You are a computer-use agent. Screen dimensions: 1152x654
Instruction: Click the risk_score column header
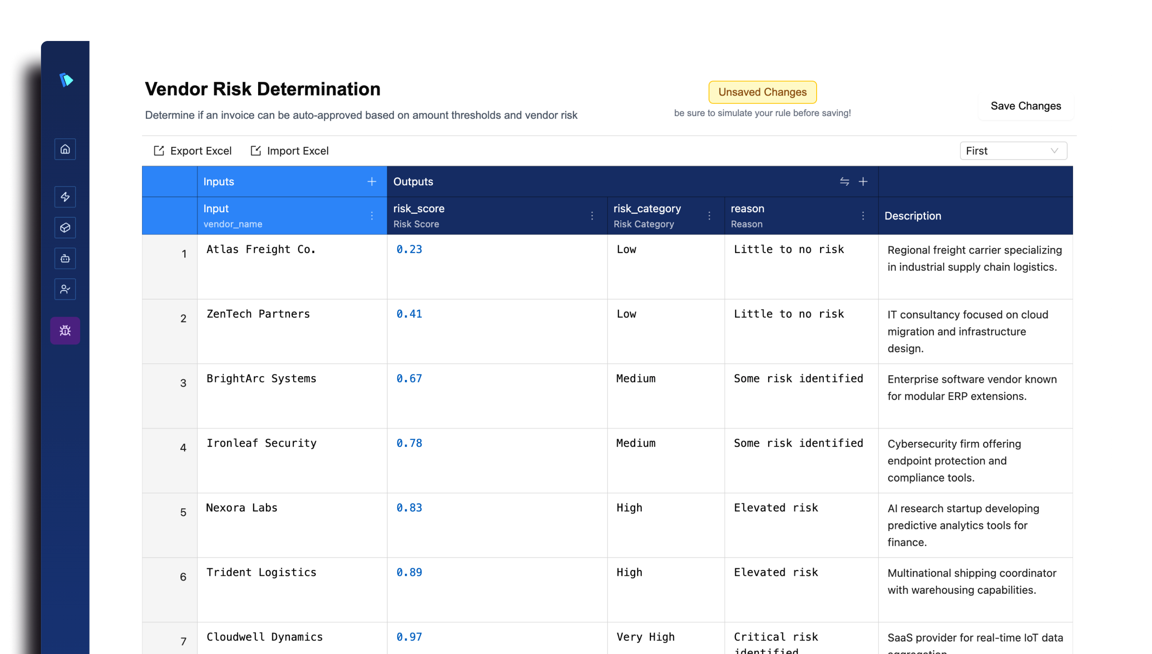coord(497,216)
